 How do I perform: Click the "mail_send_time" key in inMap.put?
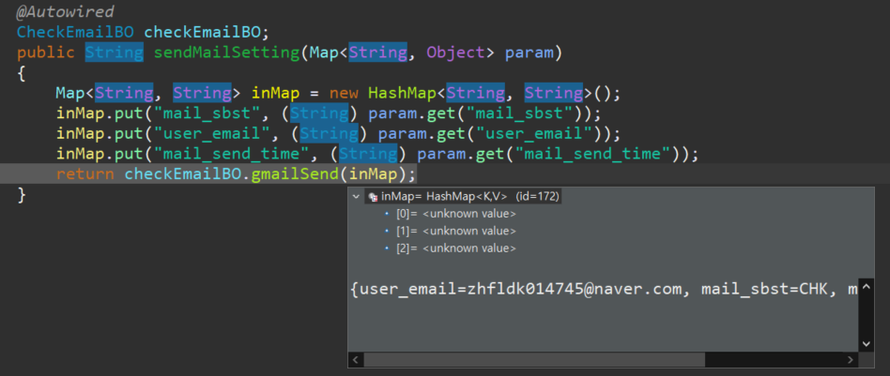click(232, 154)
